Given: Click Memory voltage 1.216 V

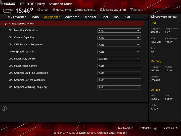Looking at the screenshot, I should coord(169,71).
